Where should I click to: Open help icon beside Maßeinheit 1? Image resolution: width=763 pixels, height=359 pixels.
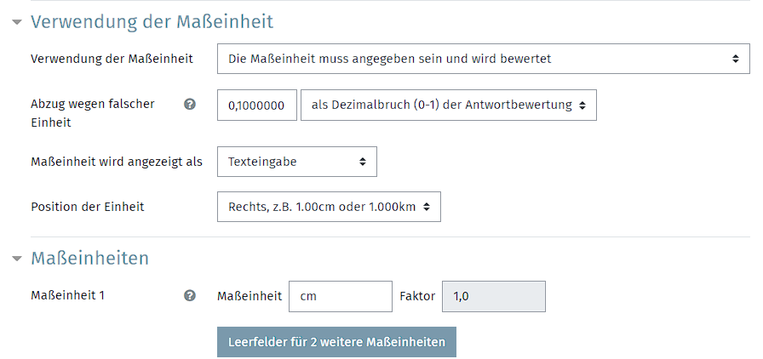coord(190,296)
